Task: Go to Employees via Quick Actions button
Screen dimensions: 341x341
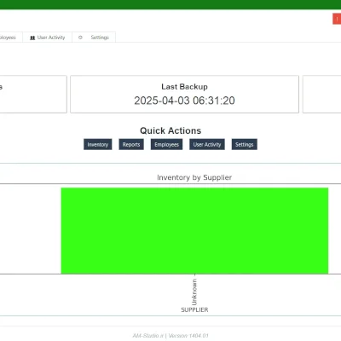Action: [x=166, y=144]
